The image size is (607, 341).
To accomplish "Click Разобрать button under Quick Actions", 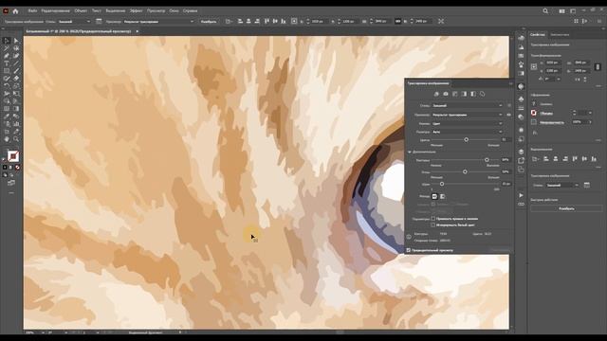I will point(566,208).
